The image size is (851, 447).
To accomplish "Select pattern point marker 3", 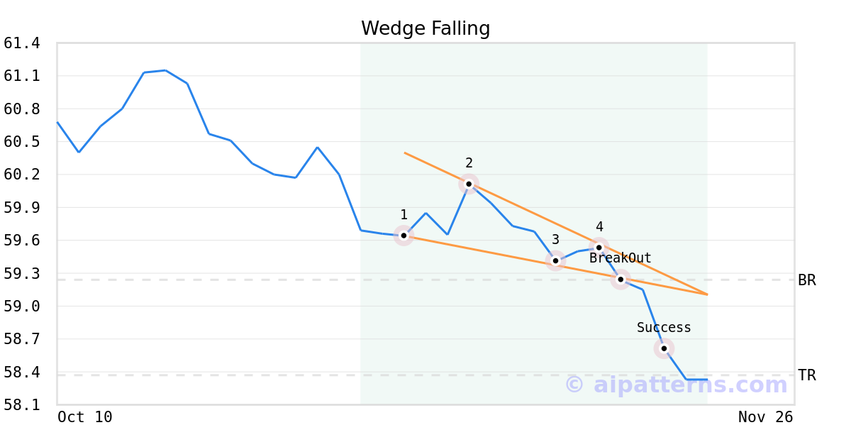I will tap(555, 260).
